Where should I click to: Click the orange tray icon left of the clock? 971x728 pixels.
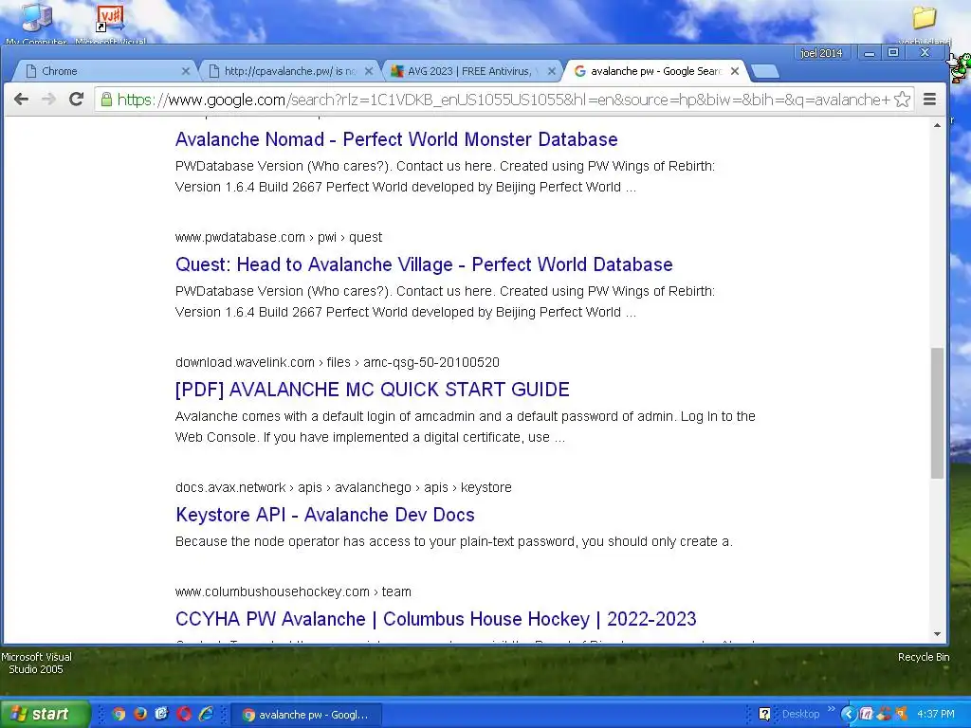901,715
